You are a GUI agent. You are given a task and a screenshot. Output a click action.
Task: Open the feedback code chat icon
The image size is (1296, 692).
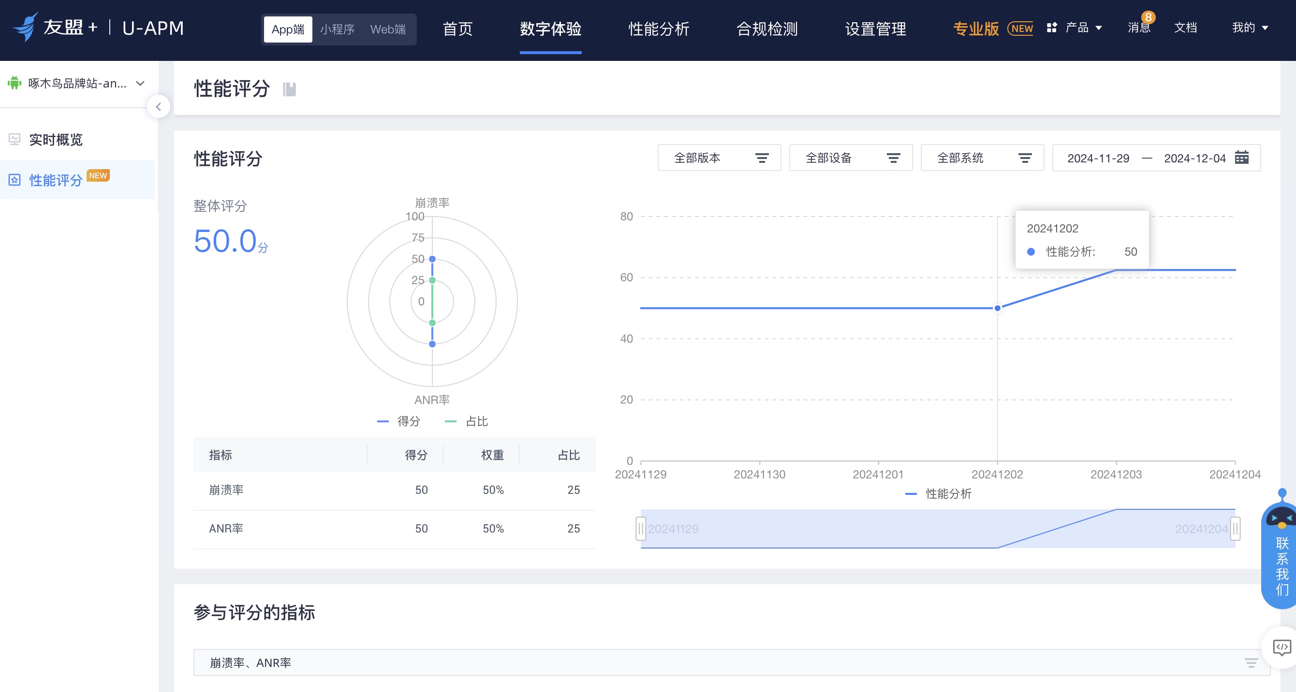1281,647
